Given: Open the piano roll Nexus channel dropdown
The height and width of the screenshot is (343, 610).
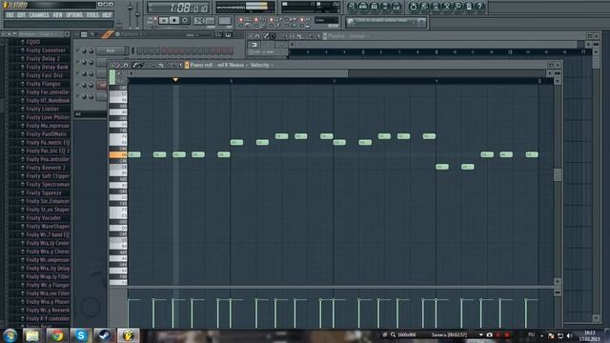Looking at the screenshot, I should click(x=232, y=65).
